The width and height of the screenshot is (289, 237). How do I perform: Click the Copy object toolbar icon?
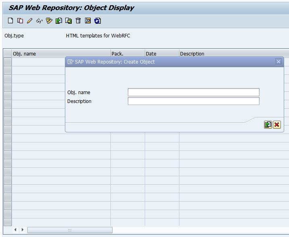20,21
